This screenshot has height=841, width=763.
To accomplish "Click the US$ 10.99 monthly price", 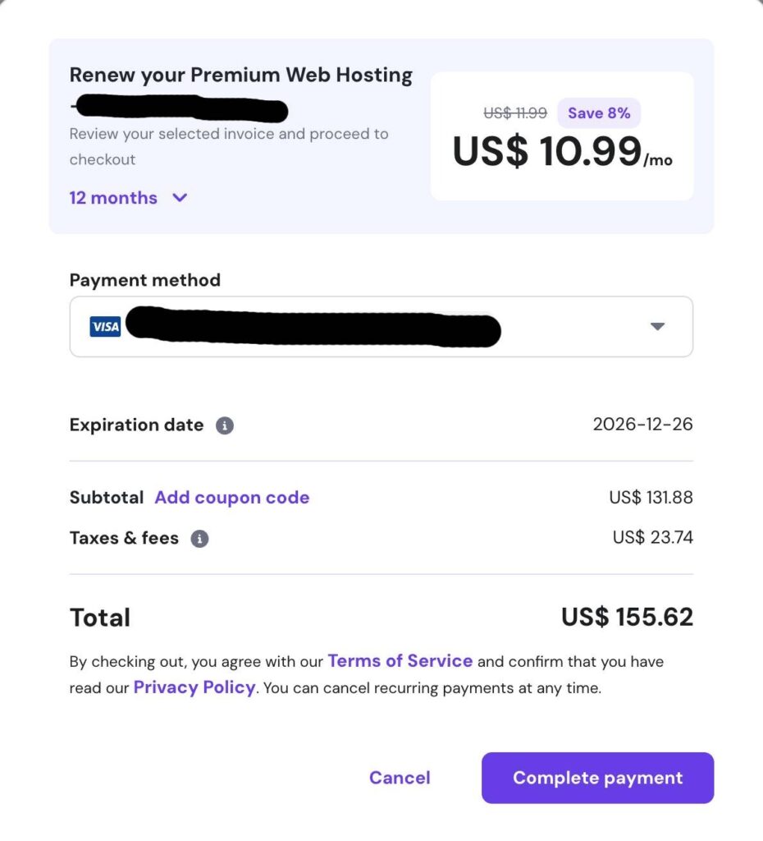I will (x=547, y=152).
